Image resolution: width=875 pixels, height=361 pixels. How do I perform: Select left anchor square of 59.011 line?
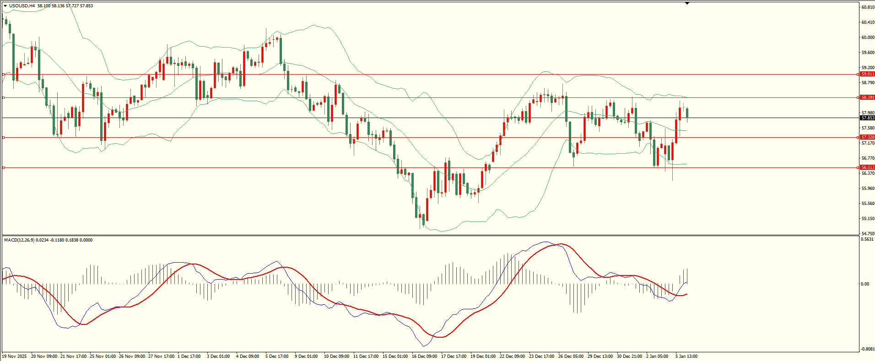[4, 74]
